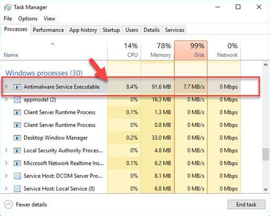Click the 6.2 MB memory value
Image resolution: width=270 pixels, height=216 pixels.
click(x=163, y=163)
